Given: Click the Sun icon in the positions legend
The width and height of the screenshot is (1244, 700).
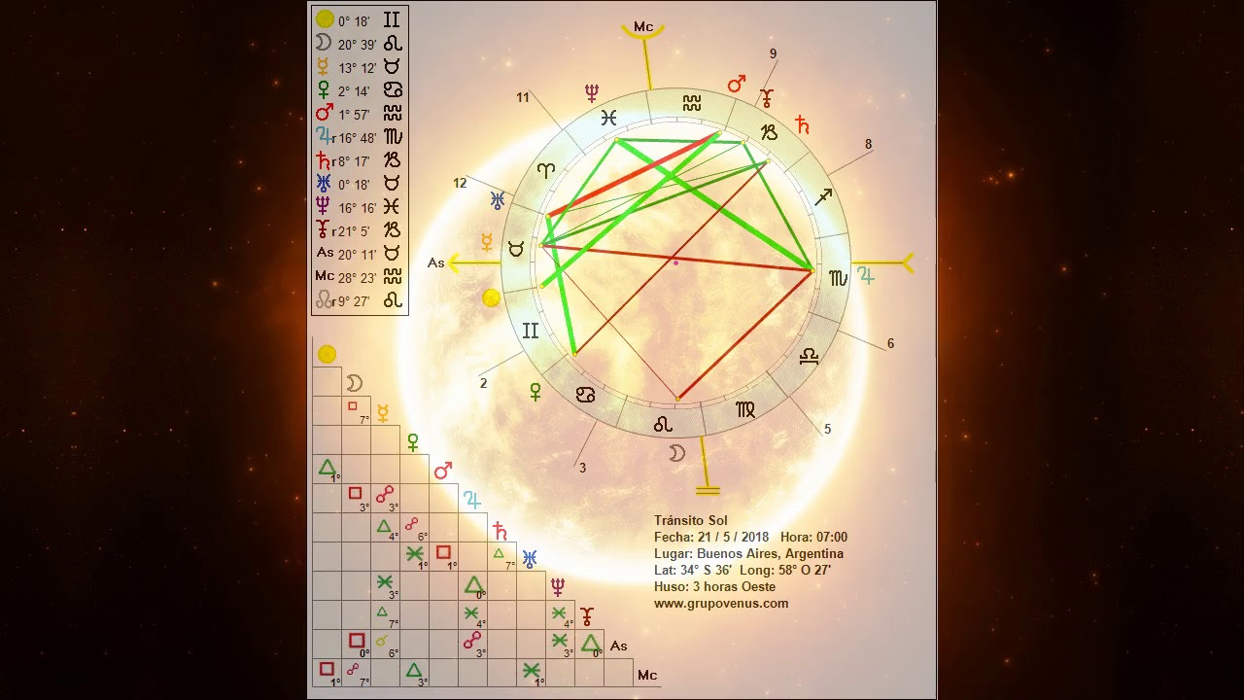Looking at the screenshot, I should (x=325, y=19).
